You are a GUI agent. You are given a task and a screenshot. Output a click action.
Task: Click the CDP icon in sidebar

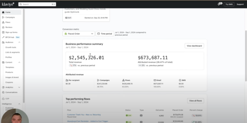3,98
